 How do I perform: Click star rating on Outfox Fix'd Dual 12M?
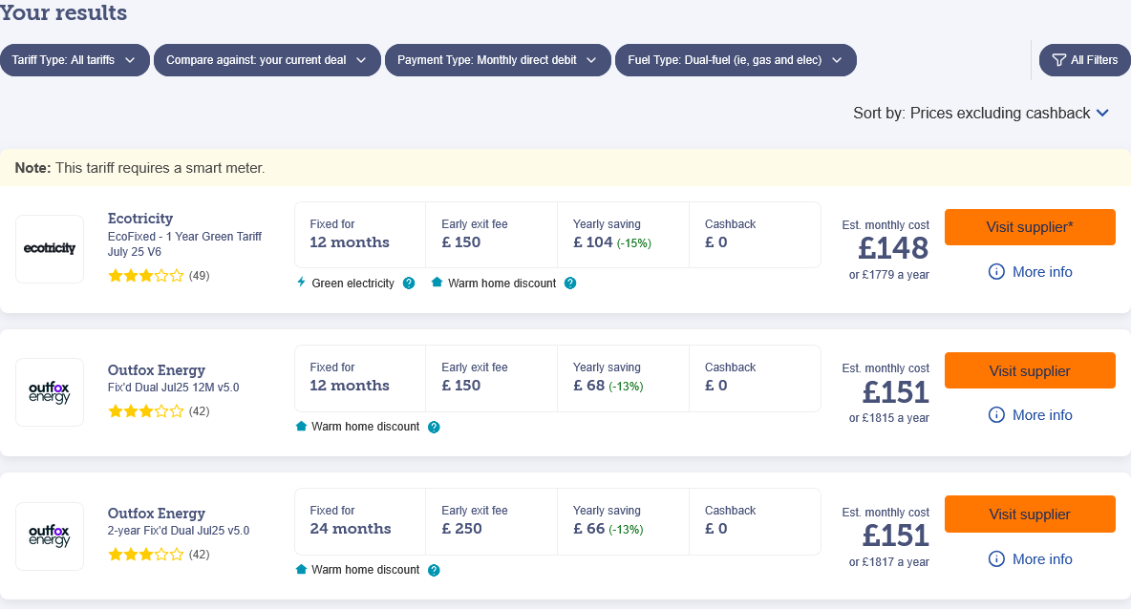point(146,411)
